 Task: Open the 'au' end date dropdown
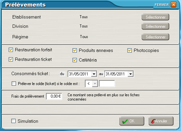pos(130,74)
